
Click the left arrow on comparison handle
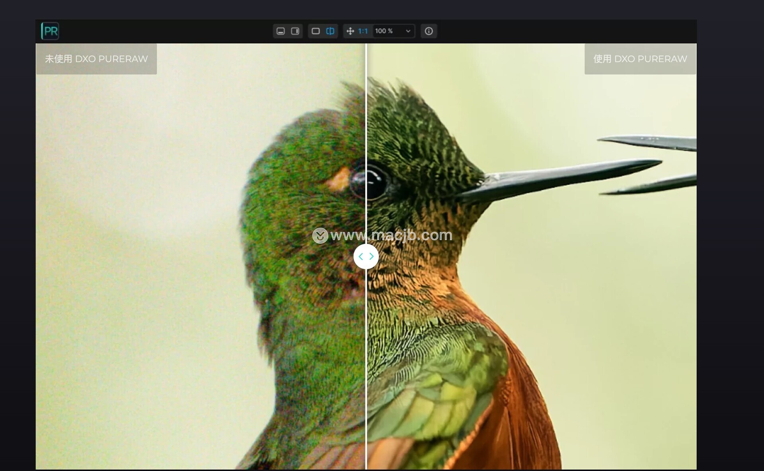361,257
